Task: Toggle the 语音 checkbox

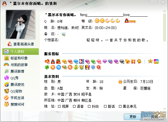Action: pyautogui.click(x=74, y=106)
